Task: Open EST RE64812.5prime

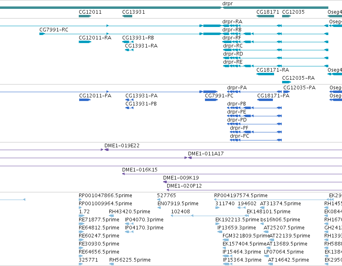Action: click(x=99, y=228)
